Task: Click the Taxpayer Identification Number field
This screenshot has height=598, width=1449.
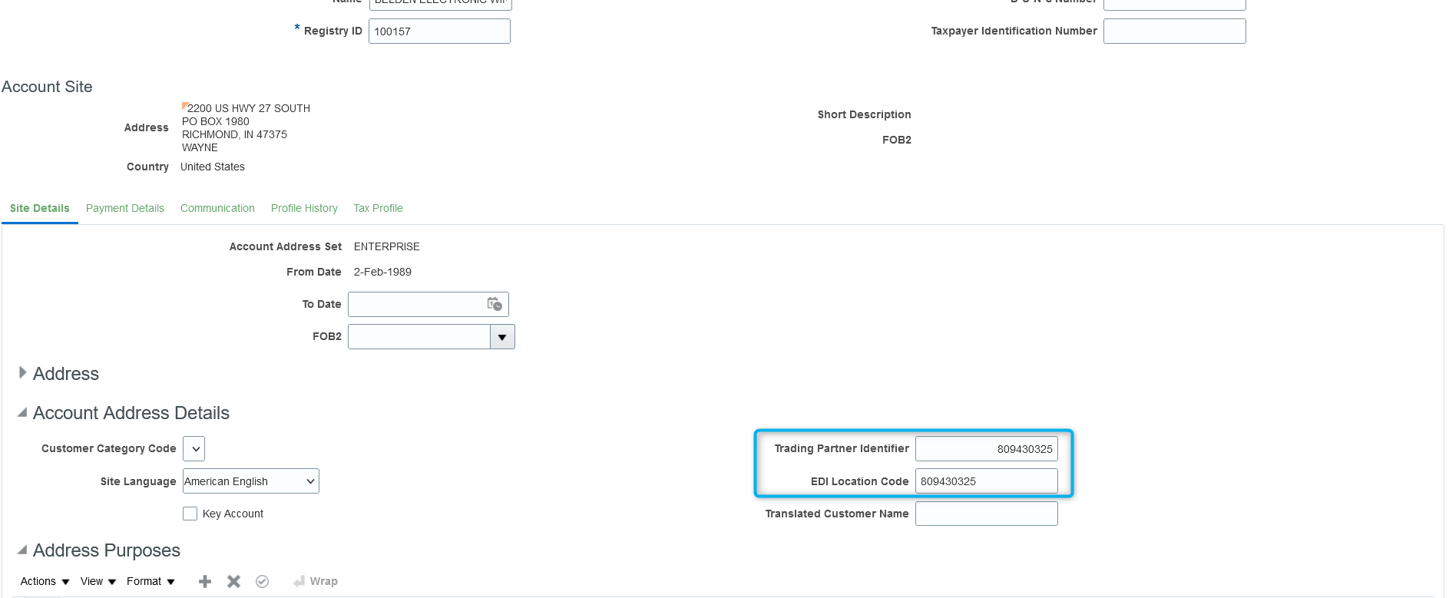Action: coord(1175,31)
